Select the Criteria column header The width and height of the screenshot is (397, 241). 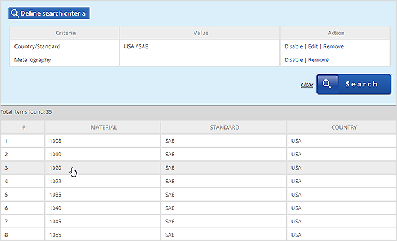[x=64, y=33]
